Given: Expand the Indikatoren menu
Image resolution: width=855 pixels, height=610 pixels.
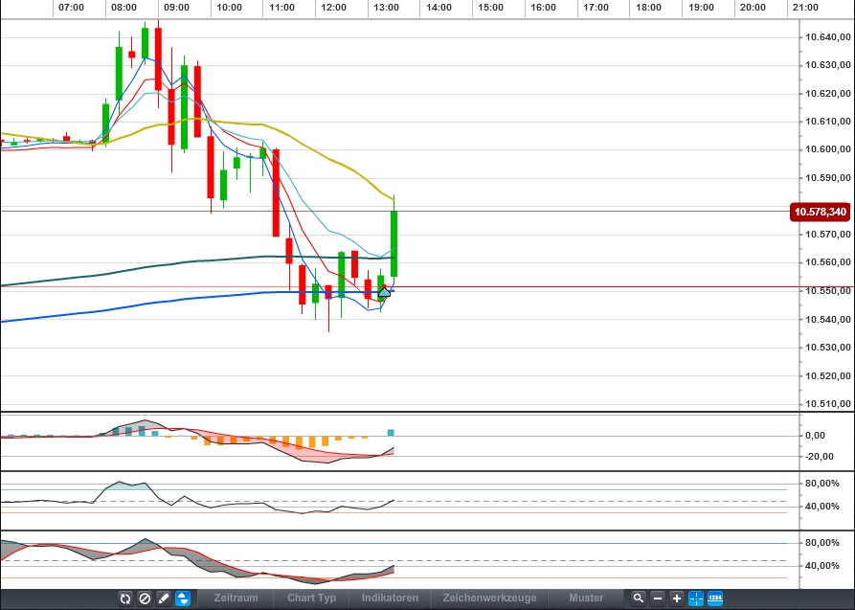Looking at the screenshot, I should pyautogui.click(x=389, y=599).
